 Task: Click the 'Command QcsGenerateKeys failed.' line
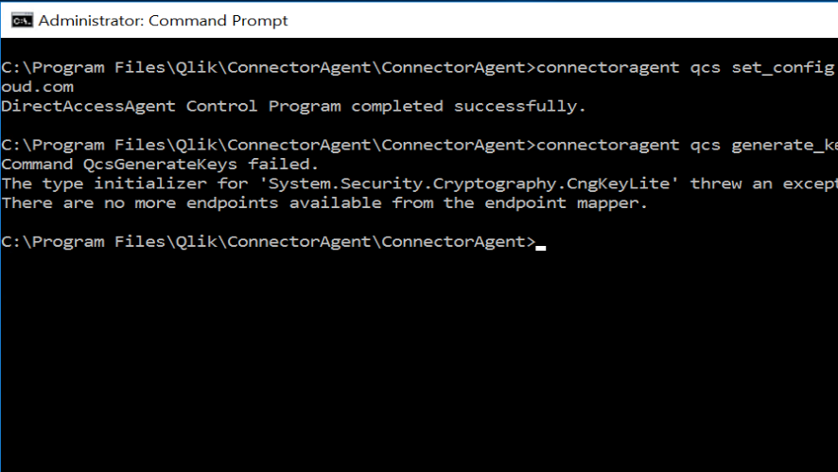click(161, 164)
